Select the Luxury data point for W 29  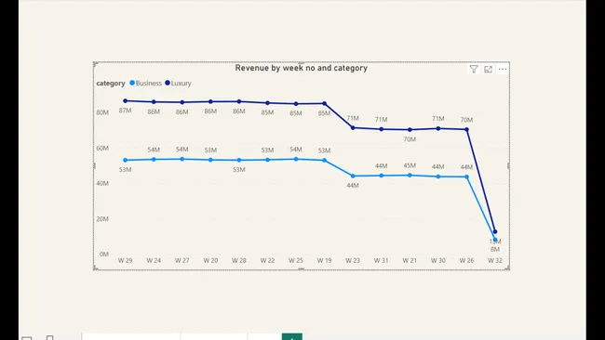click(x=126, y=101)
